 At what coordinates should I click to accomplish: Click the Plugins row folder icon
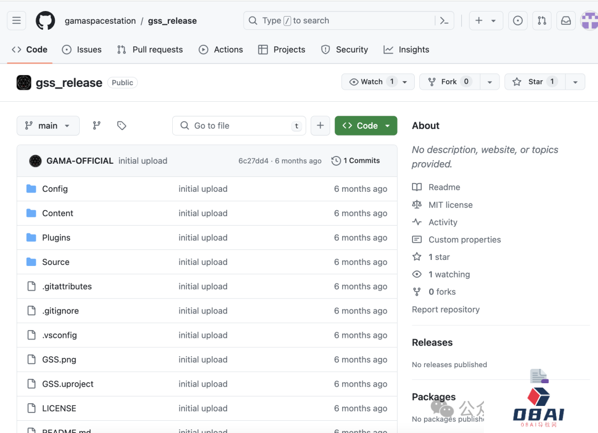coord(31,237)
